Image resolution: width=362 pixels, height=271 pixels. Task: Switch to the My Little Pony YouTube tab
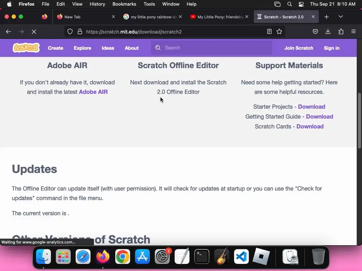(x=219, y=17)
